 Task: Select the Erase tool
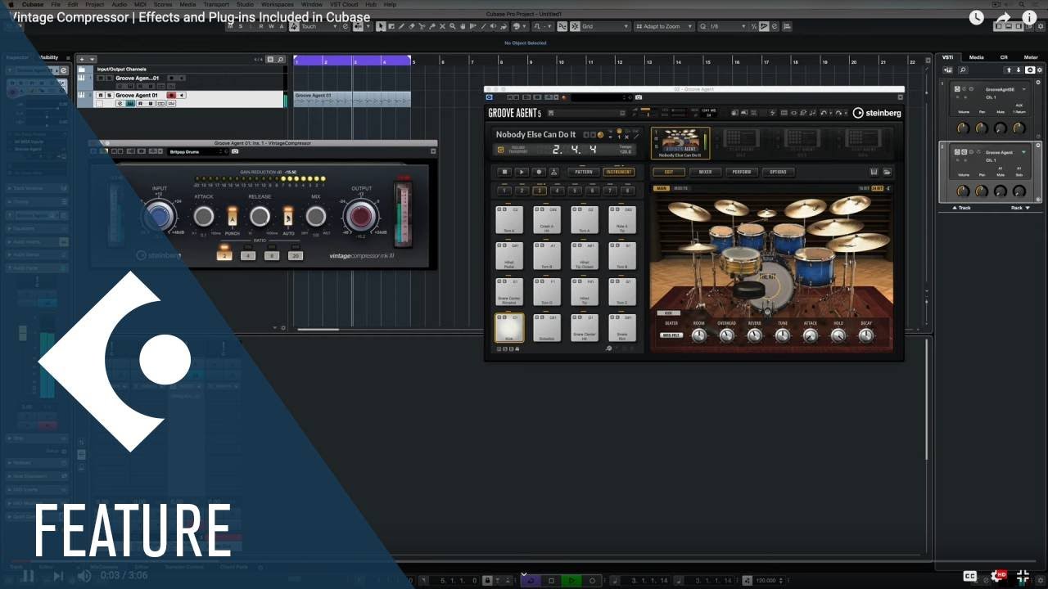point(412,26)
